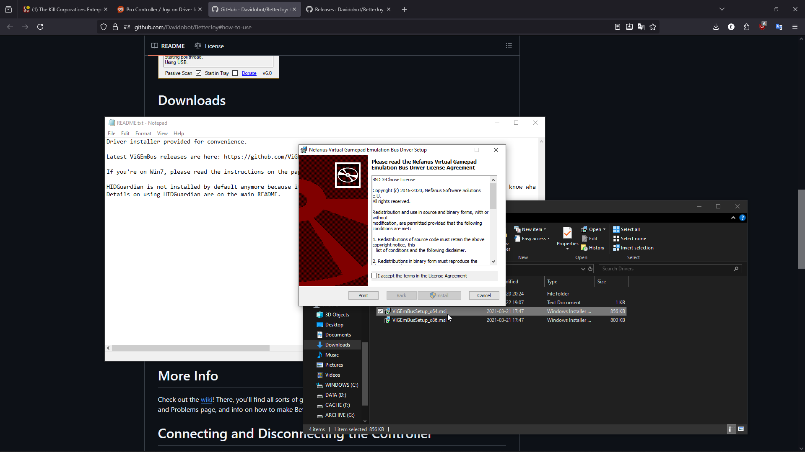The width and height of the screenshot is (805, 452).
Task: Open the wiki link
Action: (206, 400)
